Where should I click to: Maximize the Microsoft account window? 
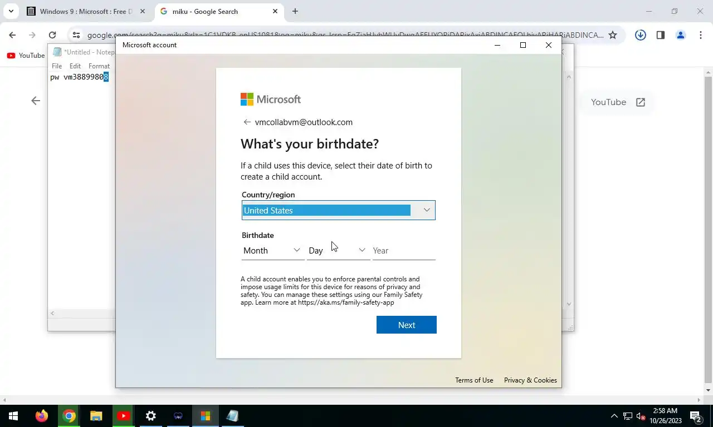coord(522,45)
